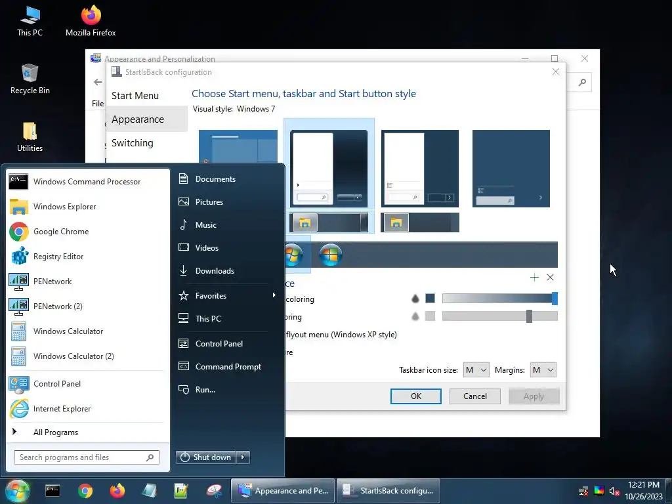The height and width of the screenshot is (504, 672).
Task: Click the dark blue color swatch
Action: [430, 299]
